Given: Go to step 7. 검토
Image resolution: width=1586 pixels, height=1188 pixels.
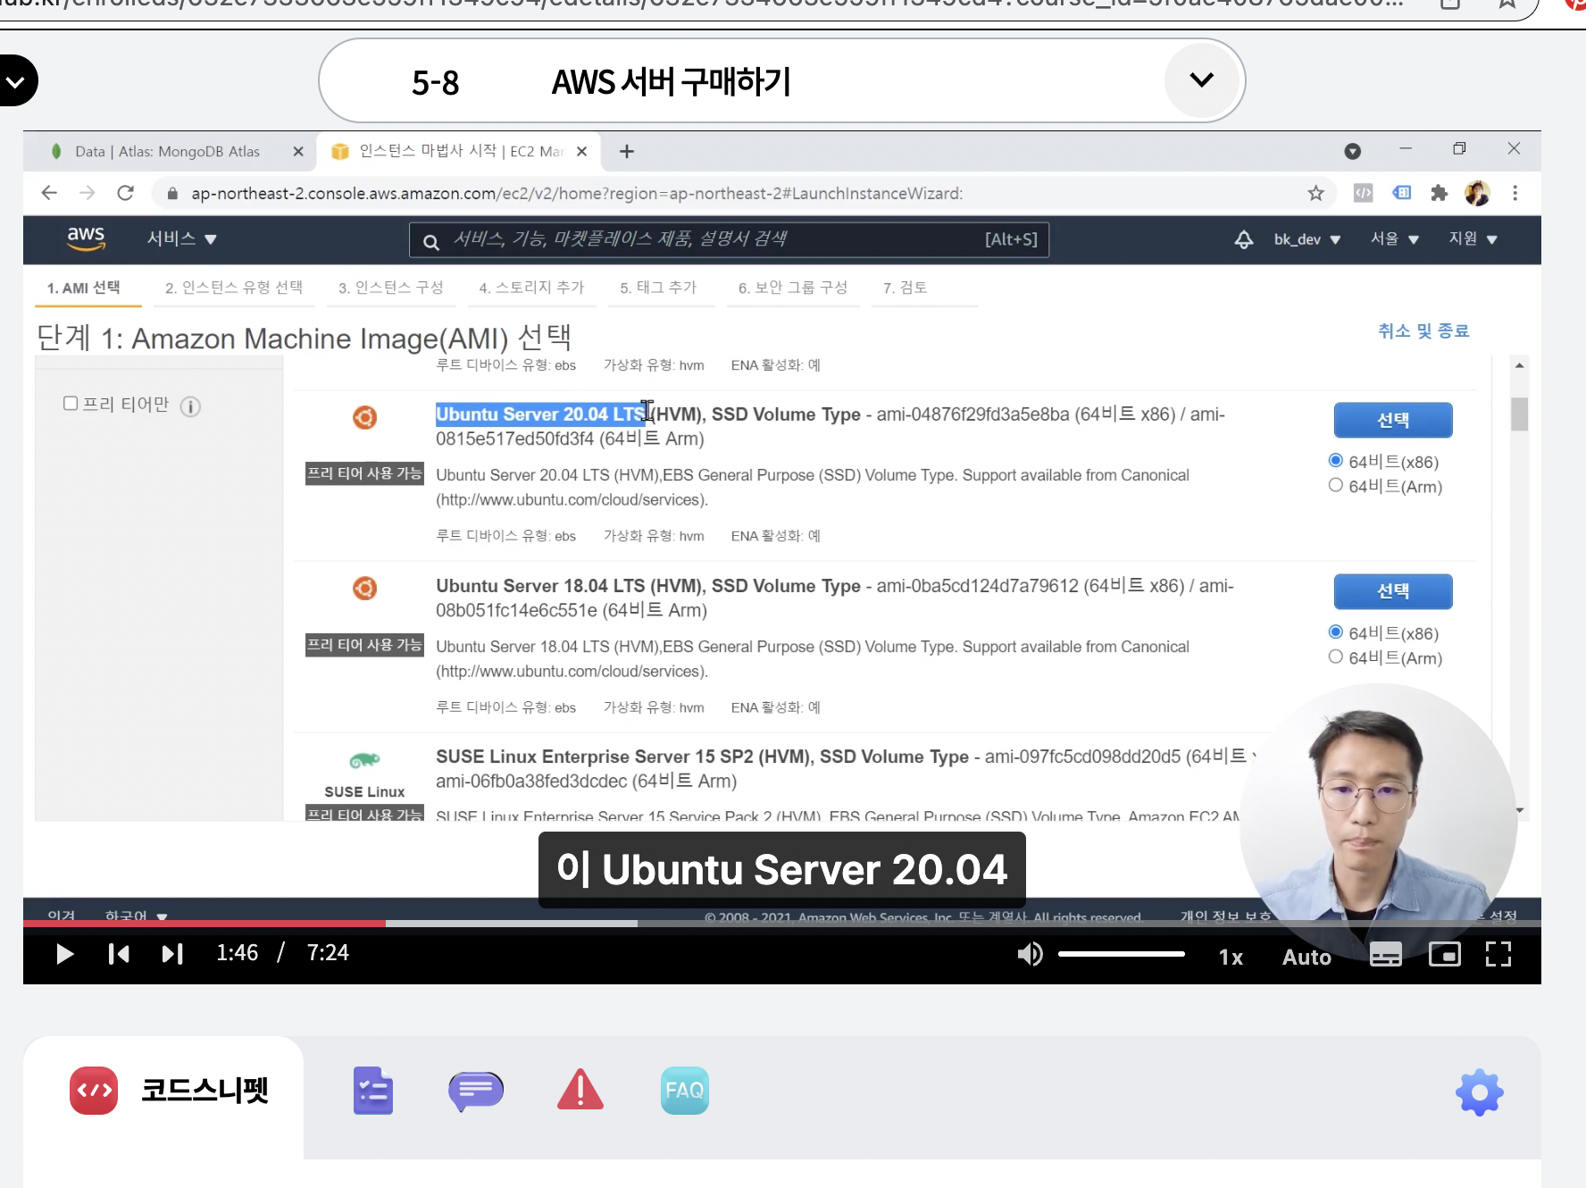Looking at the screenshot, I should click(905, 288).
